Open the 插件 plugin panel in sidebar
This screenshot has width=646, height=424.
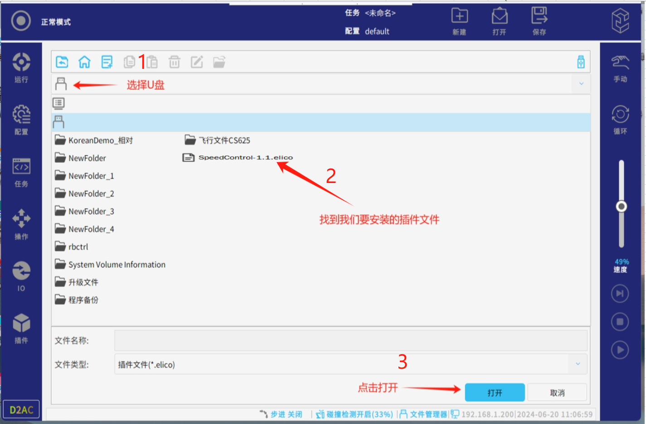tap(21, 328)
